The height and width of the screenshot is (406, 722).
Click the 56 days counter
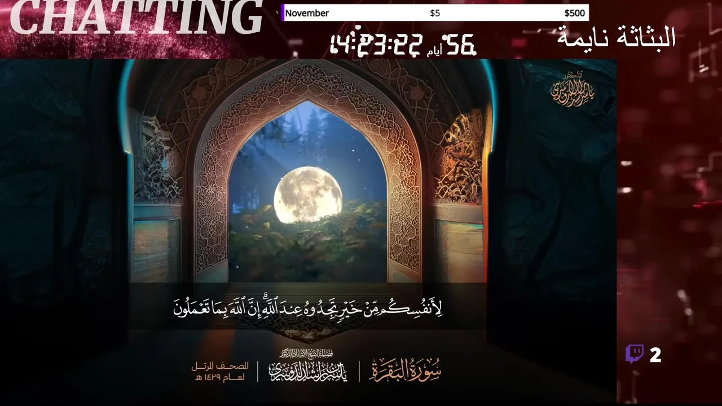(459, 45)
